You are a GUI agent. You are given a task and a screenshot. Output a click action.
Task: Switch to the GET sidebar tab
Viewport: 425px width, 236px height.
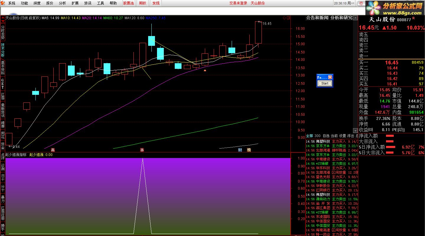[x=3, y=84]
